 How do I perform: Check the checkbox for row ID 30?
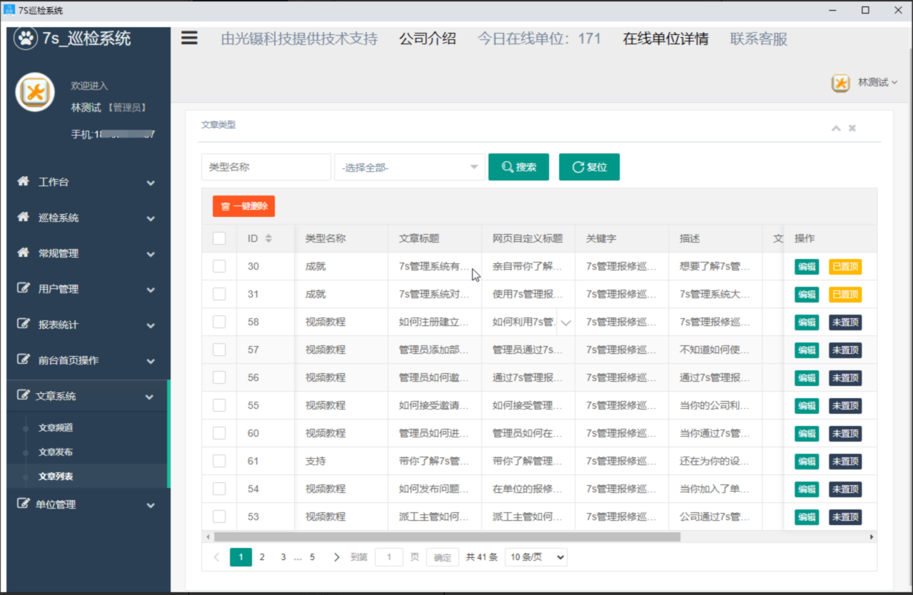[219, 266]
